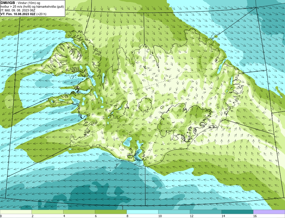Choose the dark green 6–8 m/s legend swatch

[x=111, y=212]
